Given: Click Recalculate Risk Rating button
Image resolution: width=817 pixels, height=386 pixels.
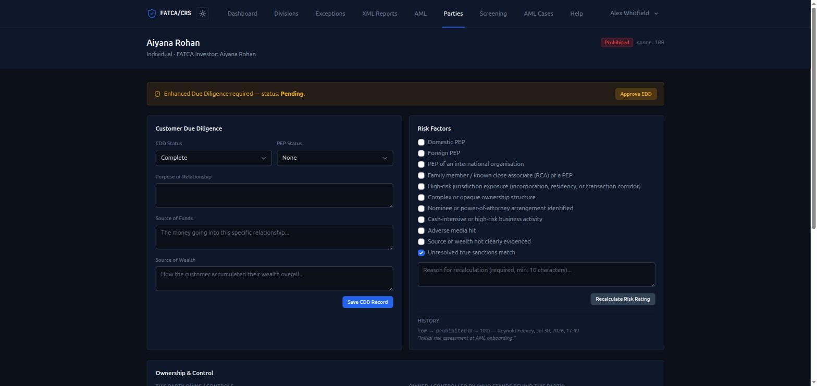Looking at the screenshot, I should (623, 299).
